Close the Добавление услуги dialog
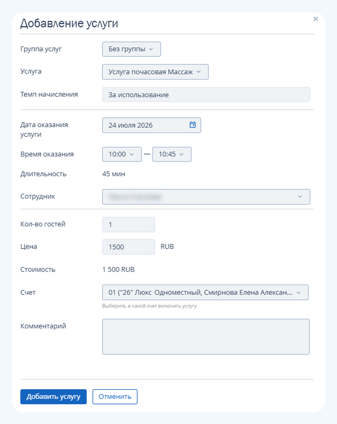Image resolution: width=337 pixels, height=424 pixels. 315,19
